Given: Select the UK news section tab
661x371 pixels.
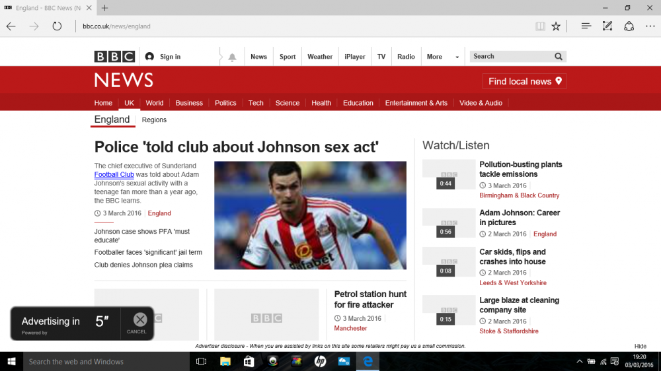Looking at the screenshot, I should click(x=129, y=103).
